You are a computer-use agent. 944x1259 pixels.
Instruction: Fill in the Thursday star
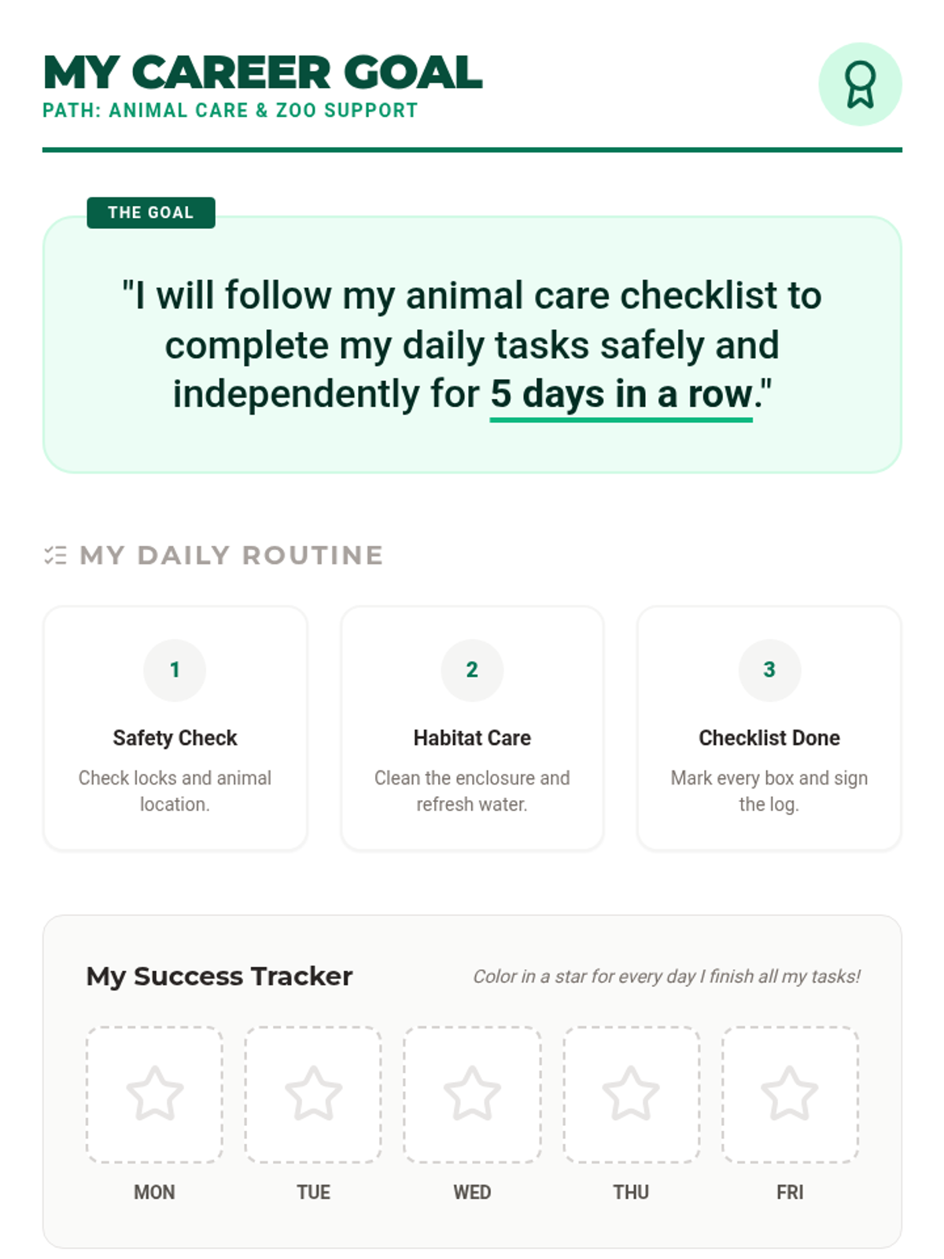pos(631,1094)
